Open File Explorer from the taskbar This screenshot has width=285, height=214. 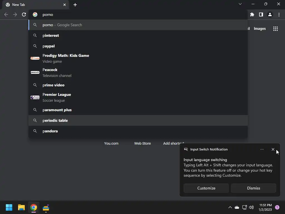click(21, 207)
